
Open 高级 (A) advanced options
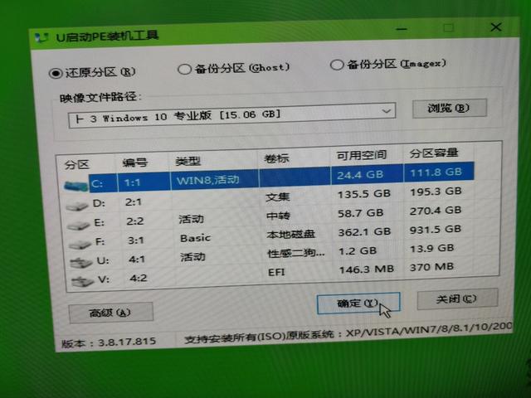pyautogui.click(x=110, y=313)
